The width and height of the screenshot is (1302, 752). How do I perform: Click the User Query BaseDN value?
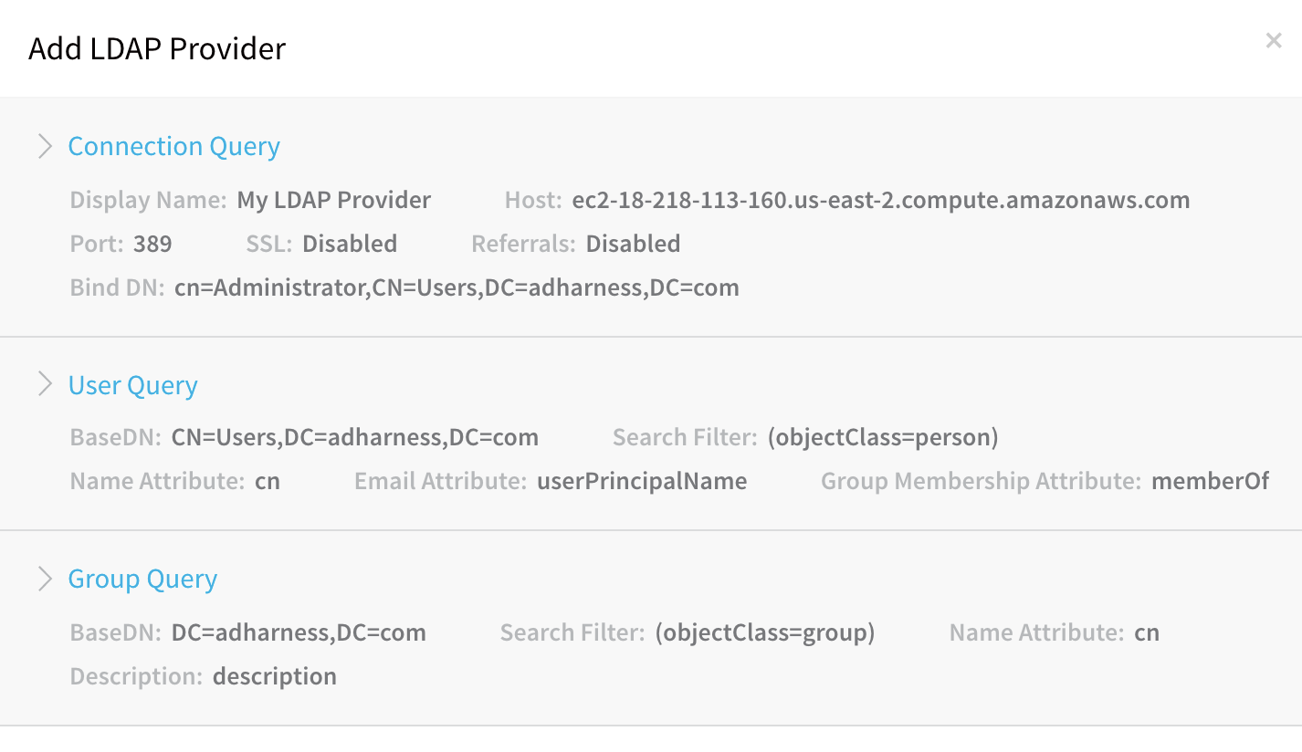click(355, 437)
